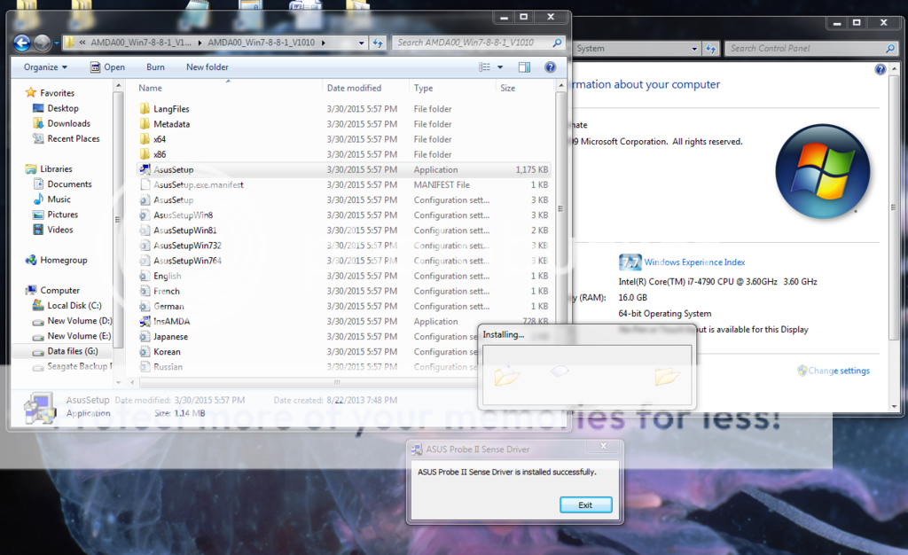The height and width of the screenshot is (555, 908).
Task: Open the recent pages dropdown arrow
Action: (56, 43)
